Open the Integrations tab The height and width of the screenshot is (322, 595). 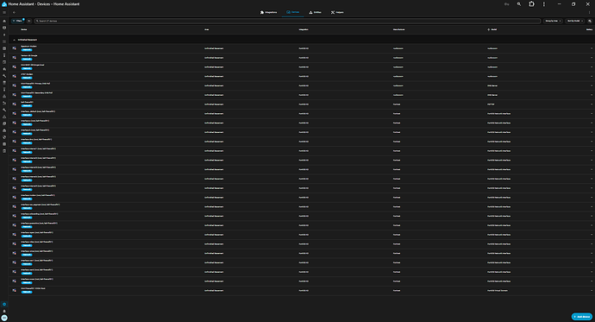point(269,13)
